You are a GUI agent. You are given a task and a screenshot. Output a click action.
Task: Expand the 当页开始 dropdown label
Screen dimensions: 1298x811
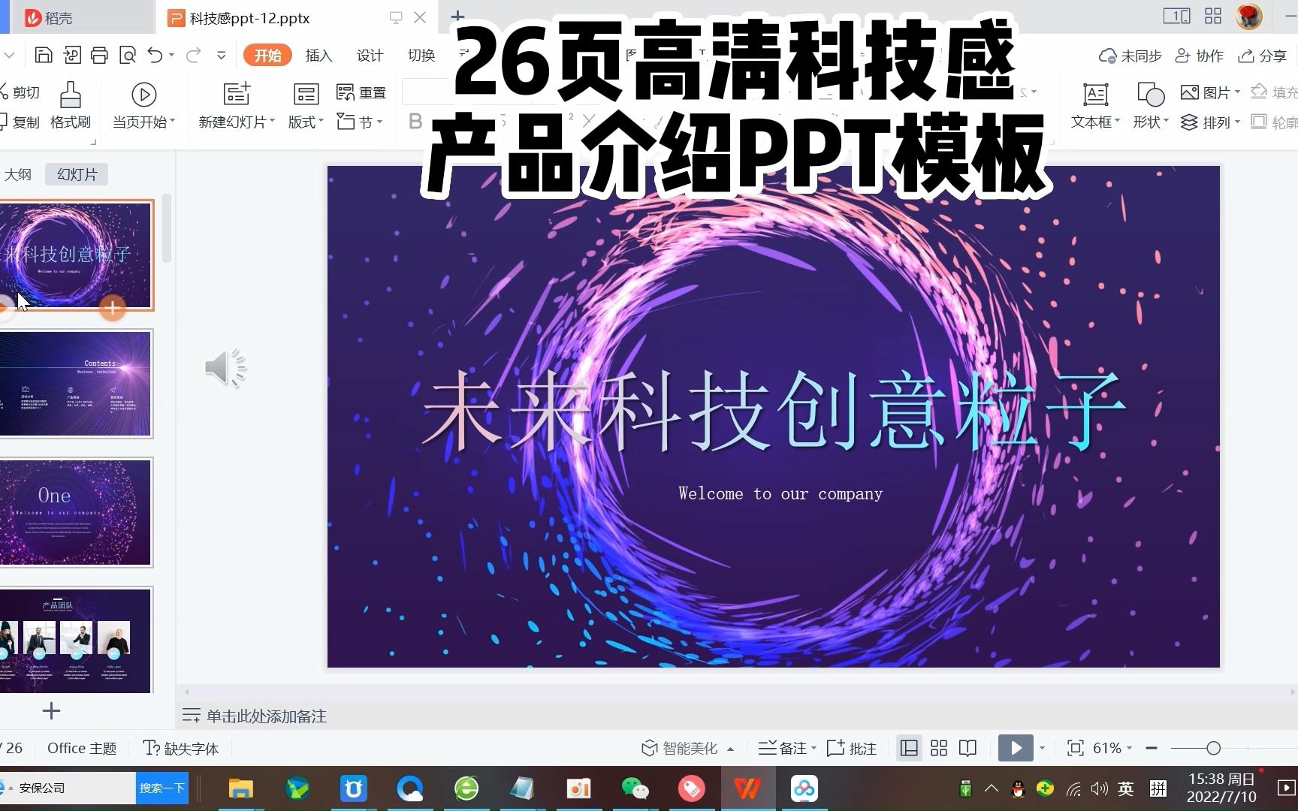pos(143,122)
